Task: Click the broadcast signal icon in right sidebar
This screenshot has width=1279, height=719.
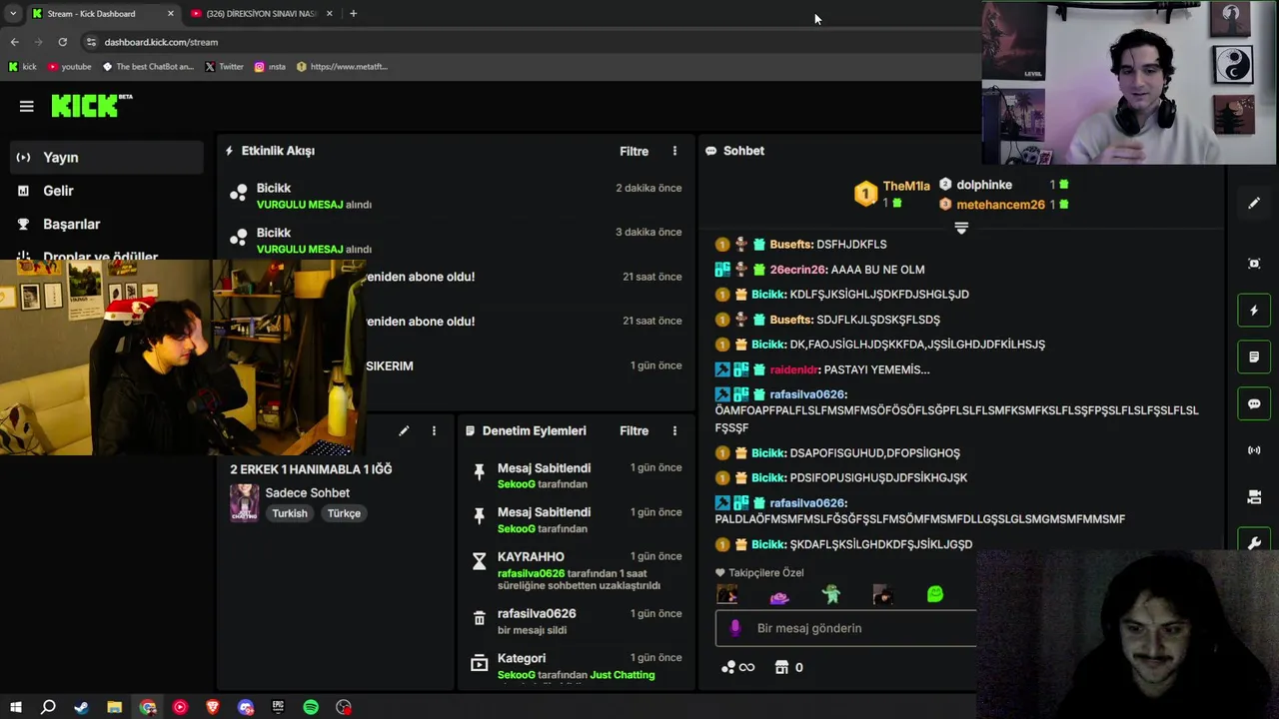Action: tap(1254, 450)
